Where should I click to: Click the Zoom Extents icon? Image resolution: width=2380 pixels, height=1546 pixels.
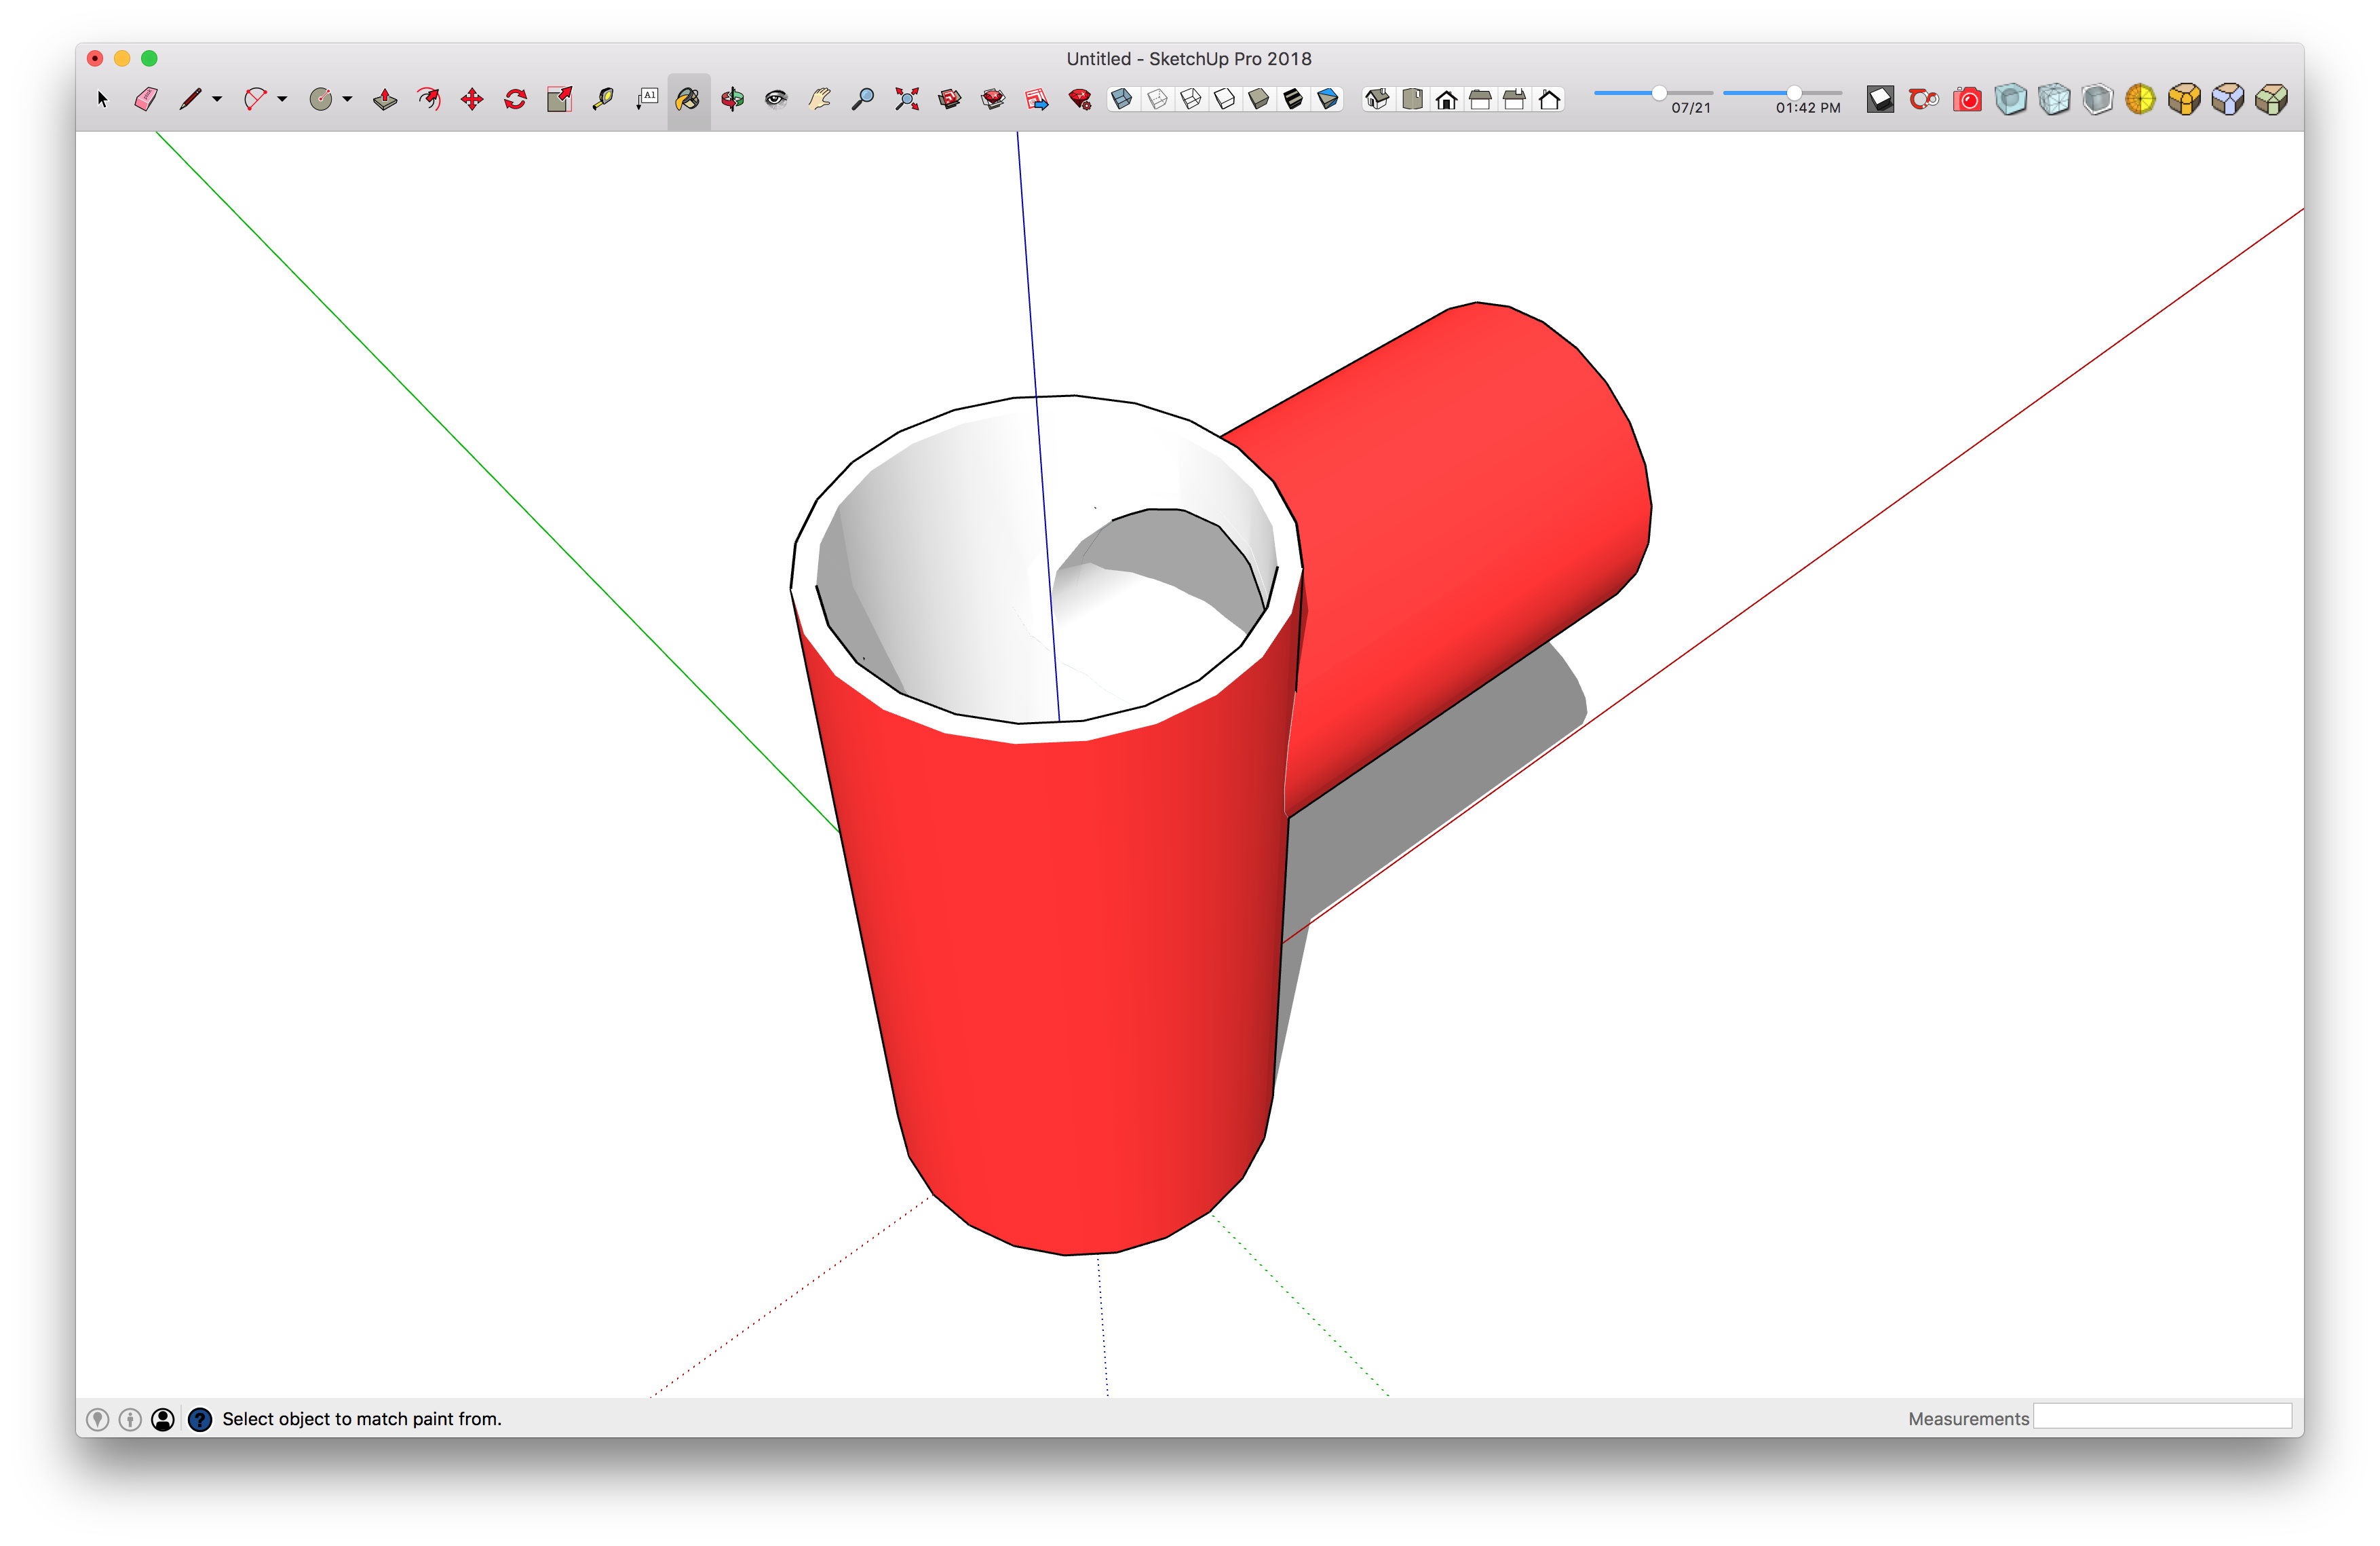907,99
